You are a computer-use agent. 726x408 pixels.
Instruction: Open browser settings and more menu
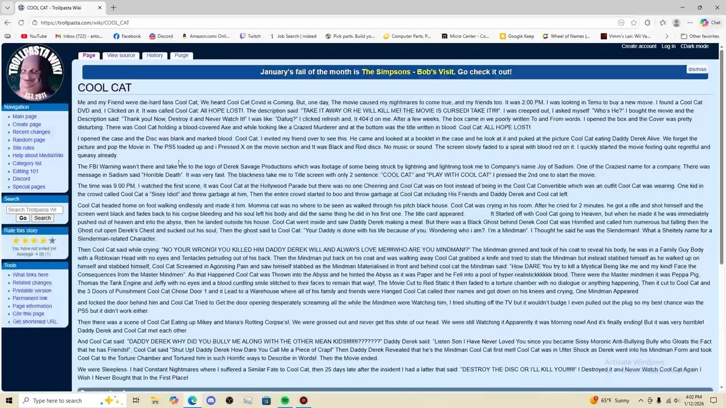(690, 23)
